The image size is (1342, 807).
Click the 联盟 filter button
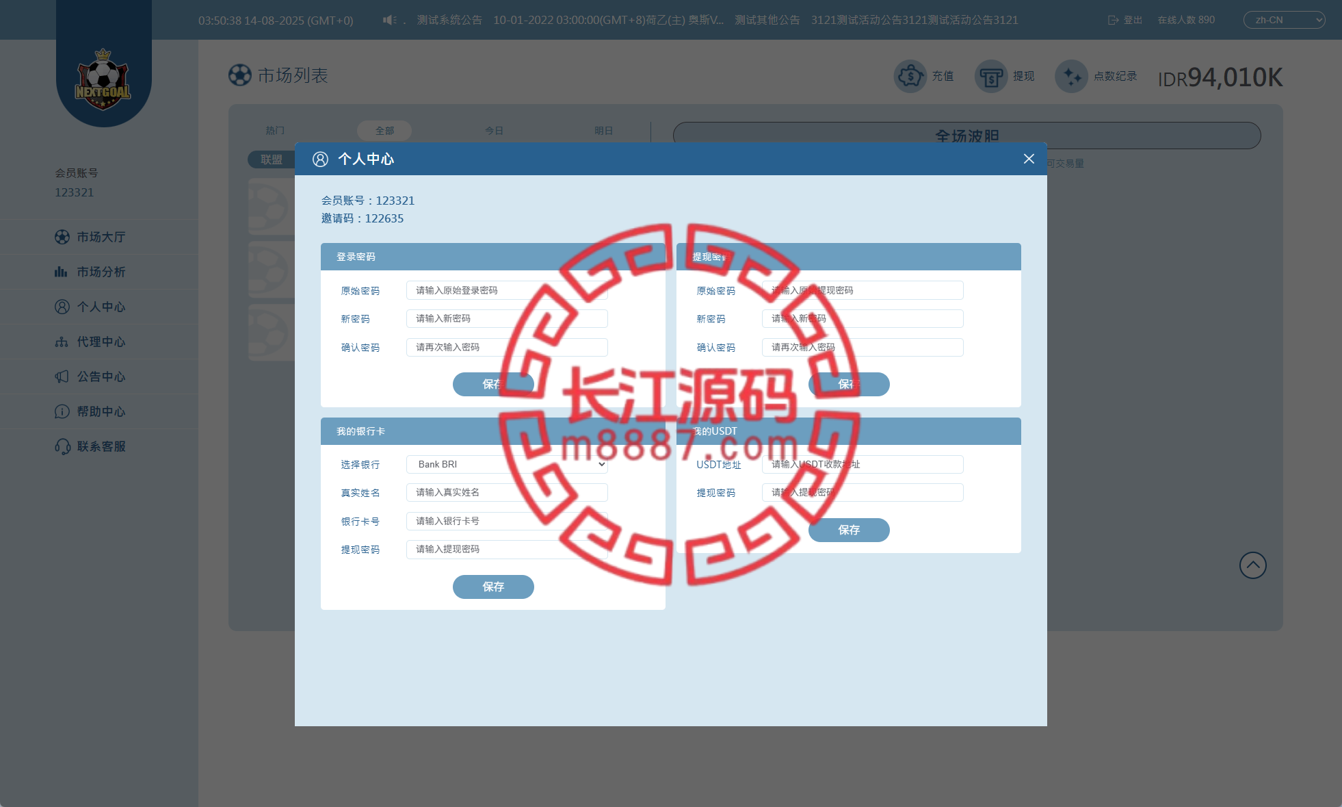point(272,159)
